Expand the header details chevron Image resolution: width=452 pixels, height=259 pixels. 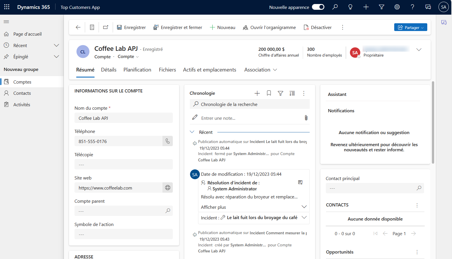[x=419, y=50]
